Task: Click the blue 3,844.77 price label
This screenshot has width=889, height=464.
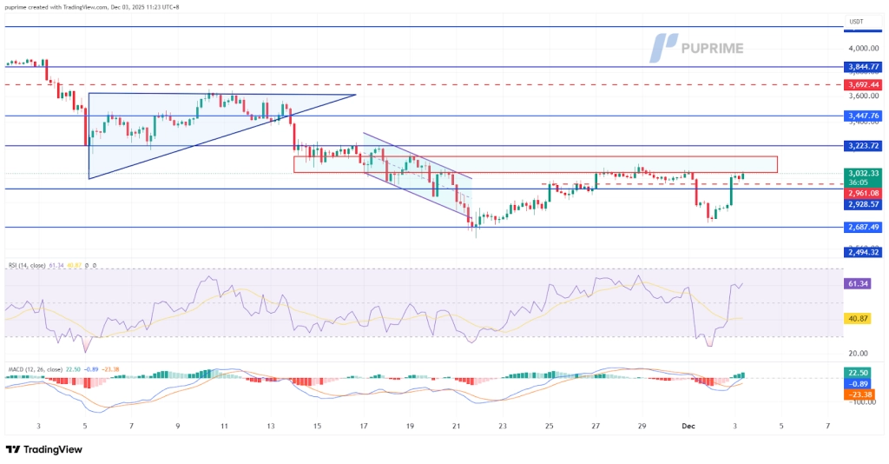Action: pyautogui.click(x=865, y=66)
